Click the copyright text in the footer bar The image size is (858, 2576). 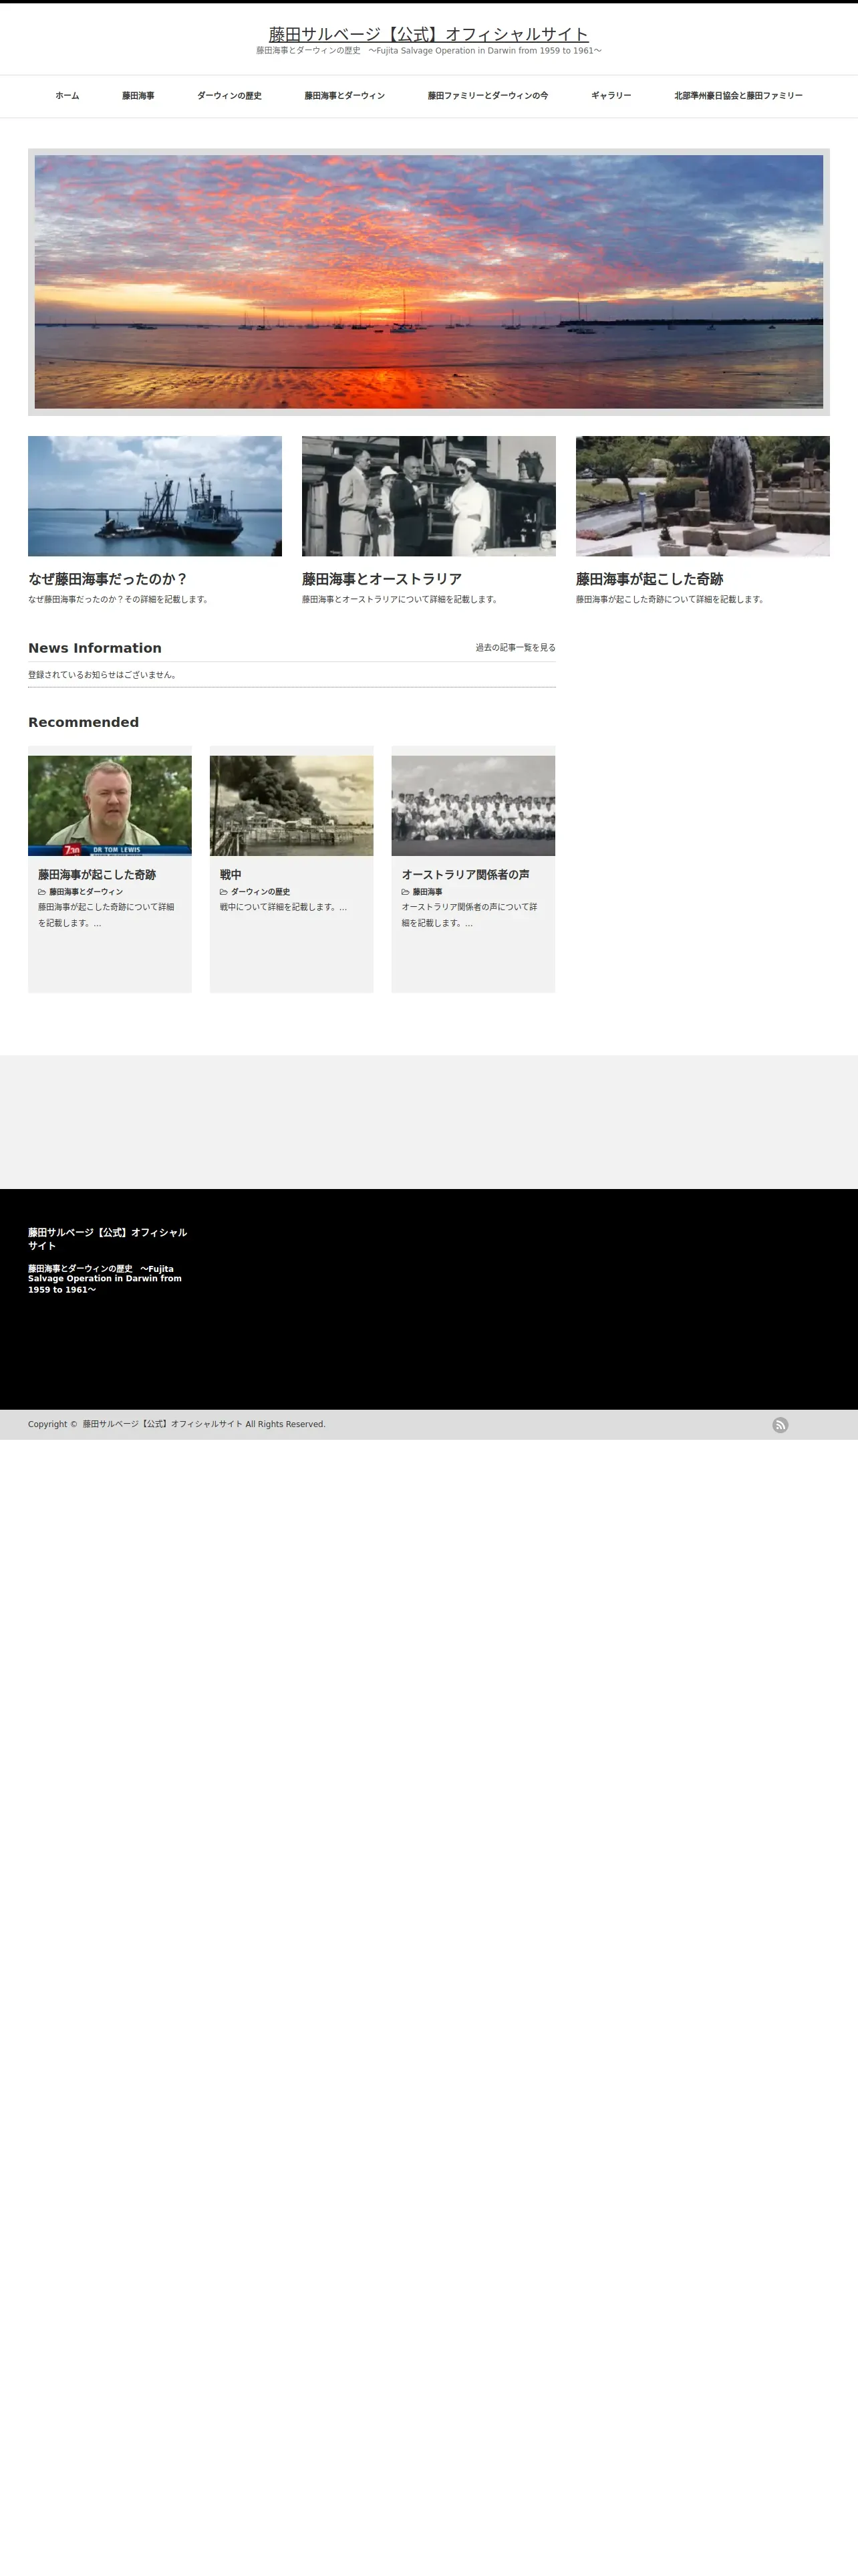coord(177,1424)
